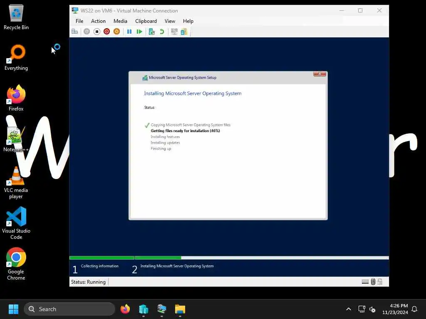The width and height of the screenshot is (426, 319).
Task: Click the installation progress bar
Action: [229, 258]
